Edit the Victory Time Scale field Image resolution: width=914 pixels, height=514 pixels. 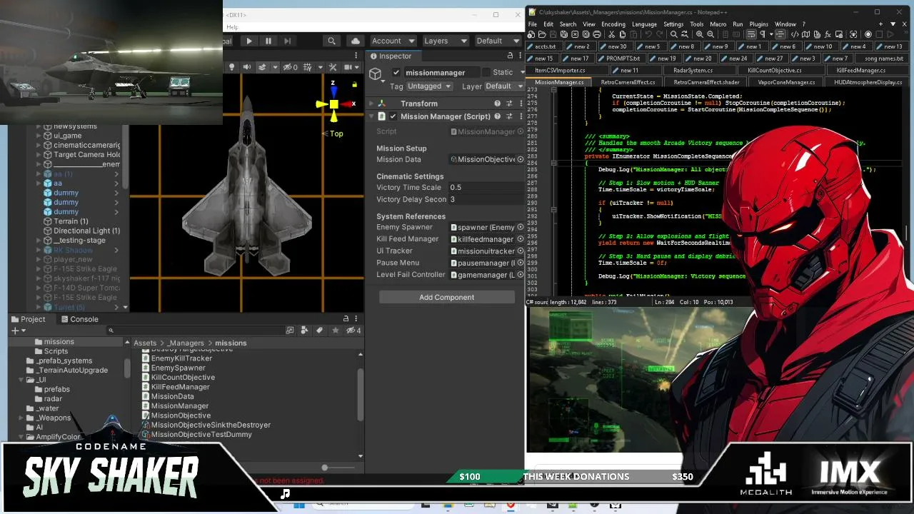486,188
